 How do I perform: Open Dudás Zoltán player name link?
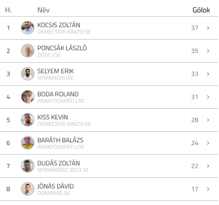(59, 163)
